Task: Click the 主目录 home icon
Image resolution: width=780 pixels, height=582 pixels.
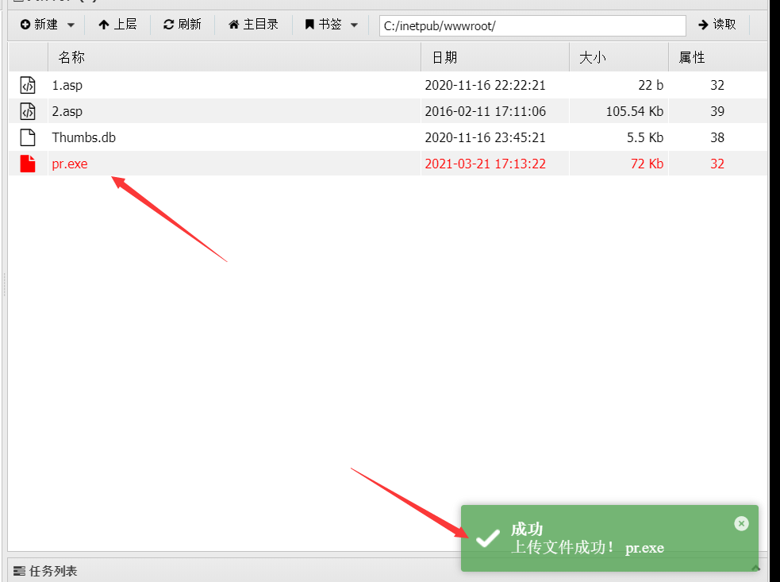Action: click(234, 25)
